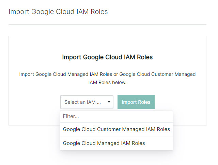Screen dimensions: 218x165
Task: Open the 'Select an IAM ...' dropdown
Action: [87, 102]
